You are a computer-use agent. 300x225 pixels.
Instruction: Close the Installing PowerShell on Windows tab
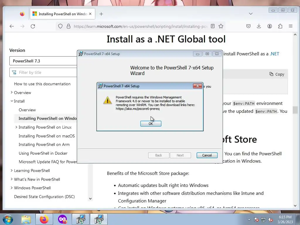(90, 14)
